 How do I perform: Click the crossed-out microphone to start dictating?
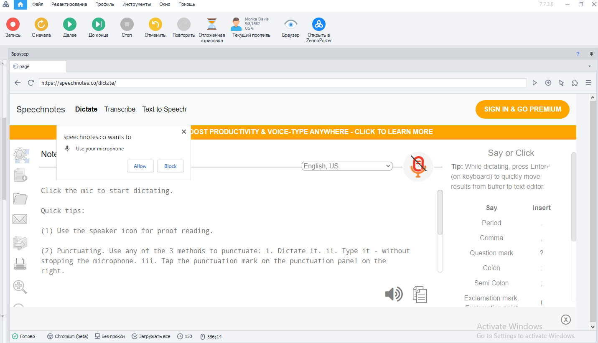coord(418,166)
